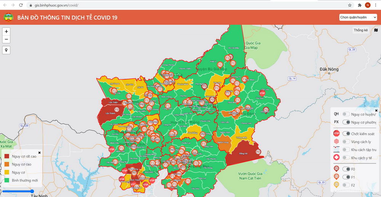Close the risk level legend panel

tap(39, 152)
